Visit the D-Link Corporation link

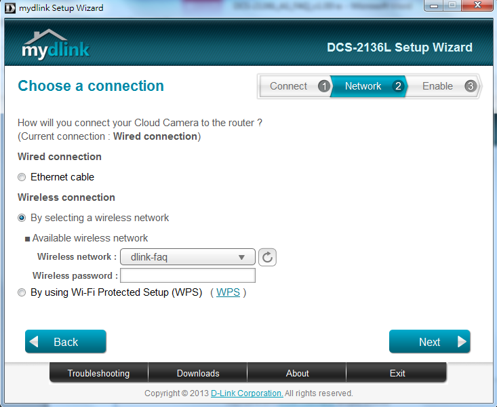[247, 393]
